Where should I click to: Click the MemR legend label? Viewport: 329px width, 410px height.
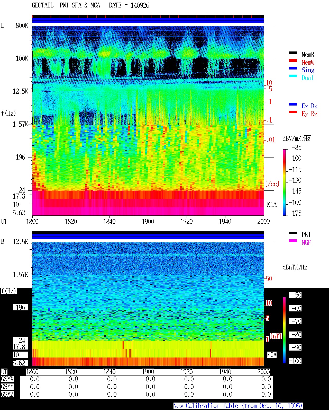pyautogui.click(x=308, y=55)
